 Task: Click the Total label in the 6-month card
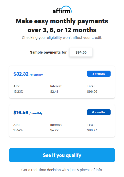[91, 125]
